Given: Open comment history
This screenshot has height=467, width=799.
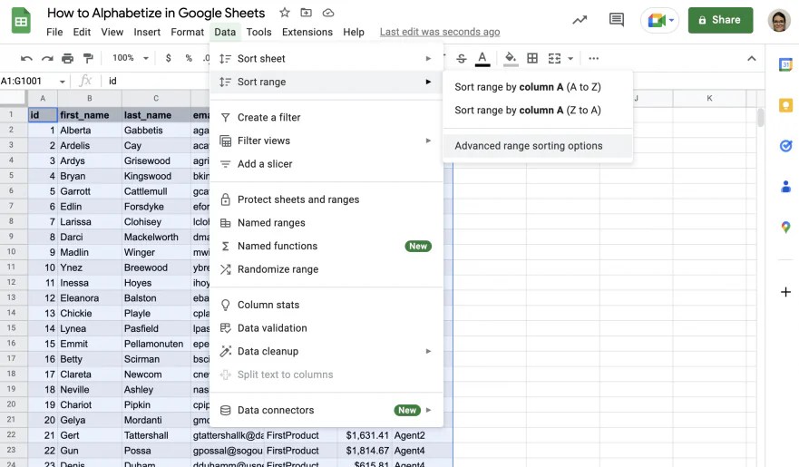Looking at the screenshot, I should pos(617,20).
